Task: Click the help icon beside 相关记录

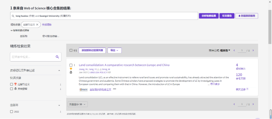Action: click(x=247, y=89)
